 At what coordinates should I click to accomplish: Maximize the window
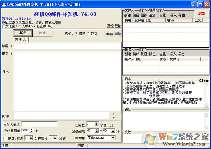tap(200, 5)
